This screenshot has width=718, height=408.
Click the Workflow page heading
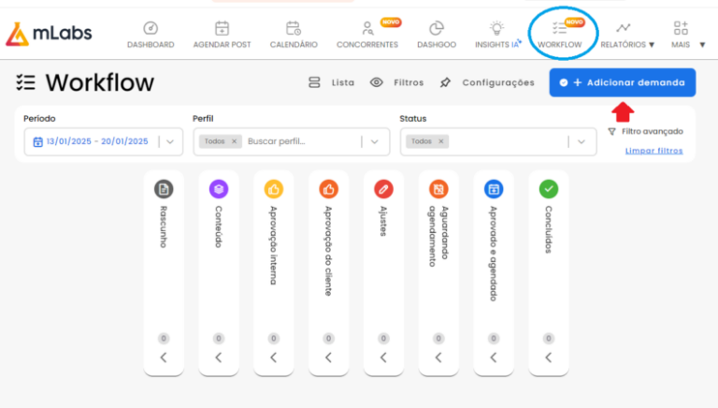point(99,82)
